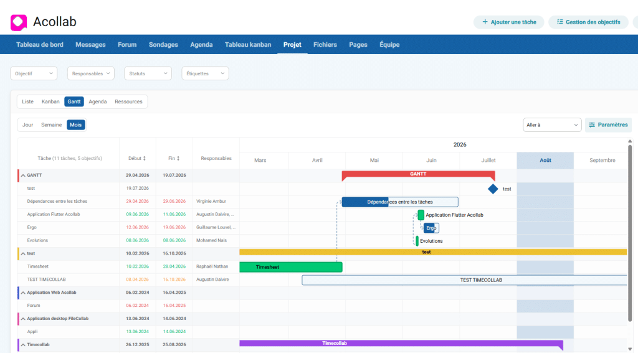Image resolution: width=638 pixels, height=353 pixels.
Task: Open the Objectif filter dropdown
Action: pos(34,73)
